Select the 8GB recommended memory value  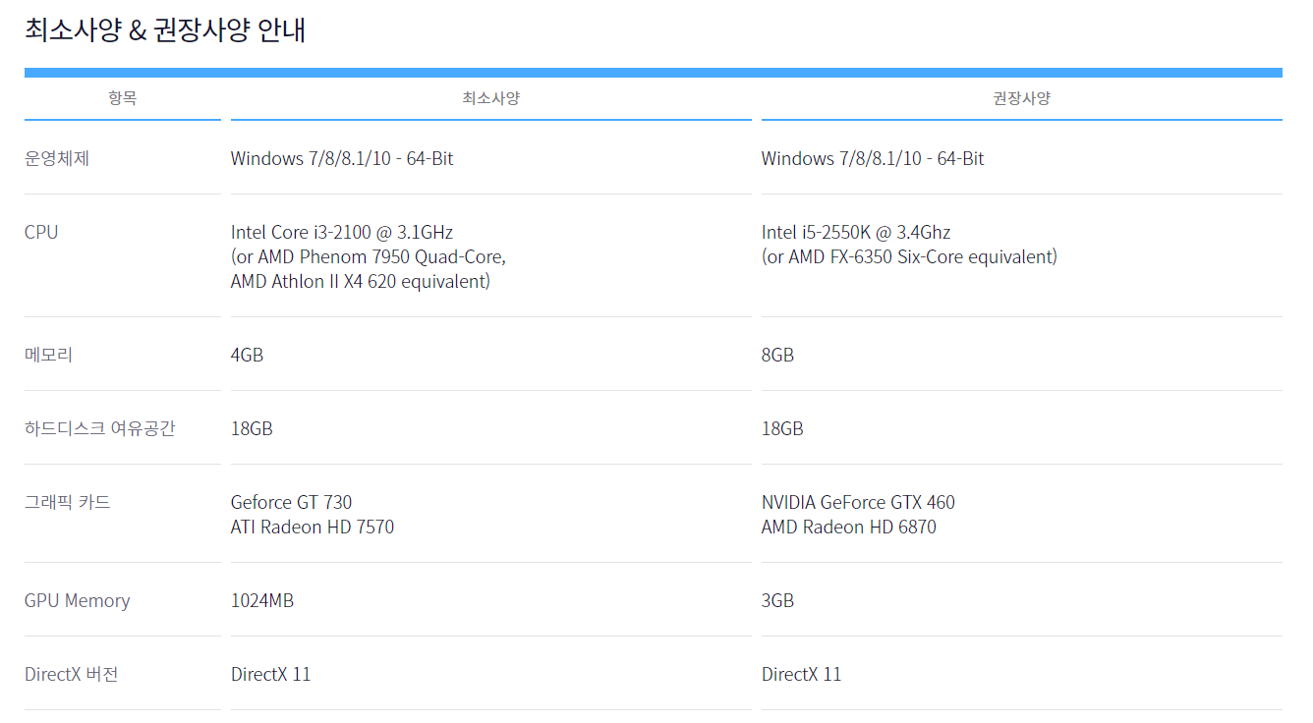[x=778, y=355]
